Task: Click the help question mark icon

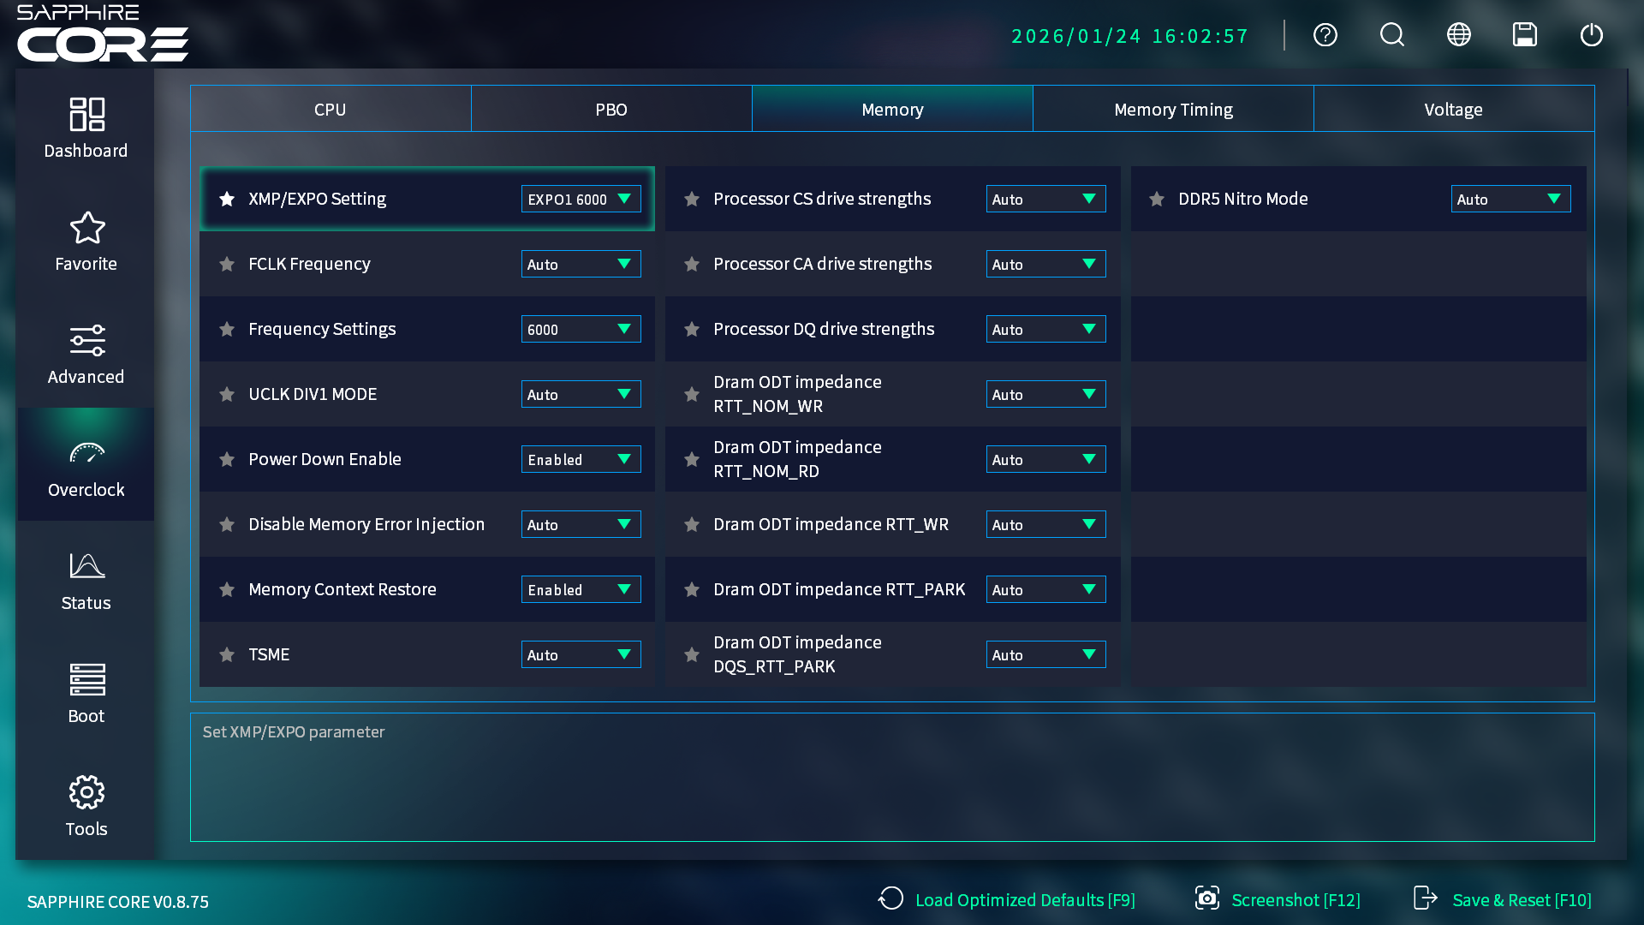Action: click(x=1325, y=35)
